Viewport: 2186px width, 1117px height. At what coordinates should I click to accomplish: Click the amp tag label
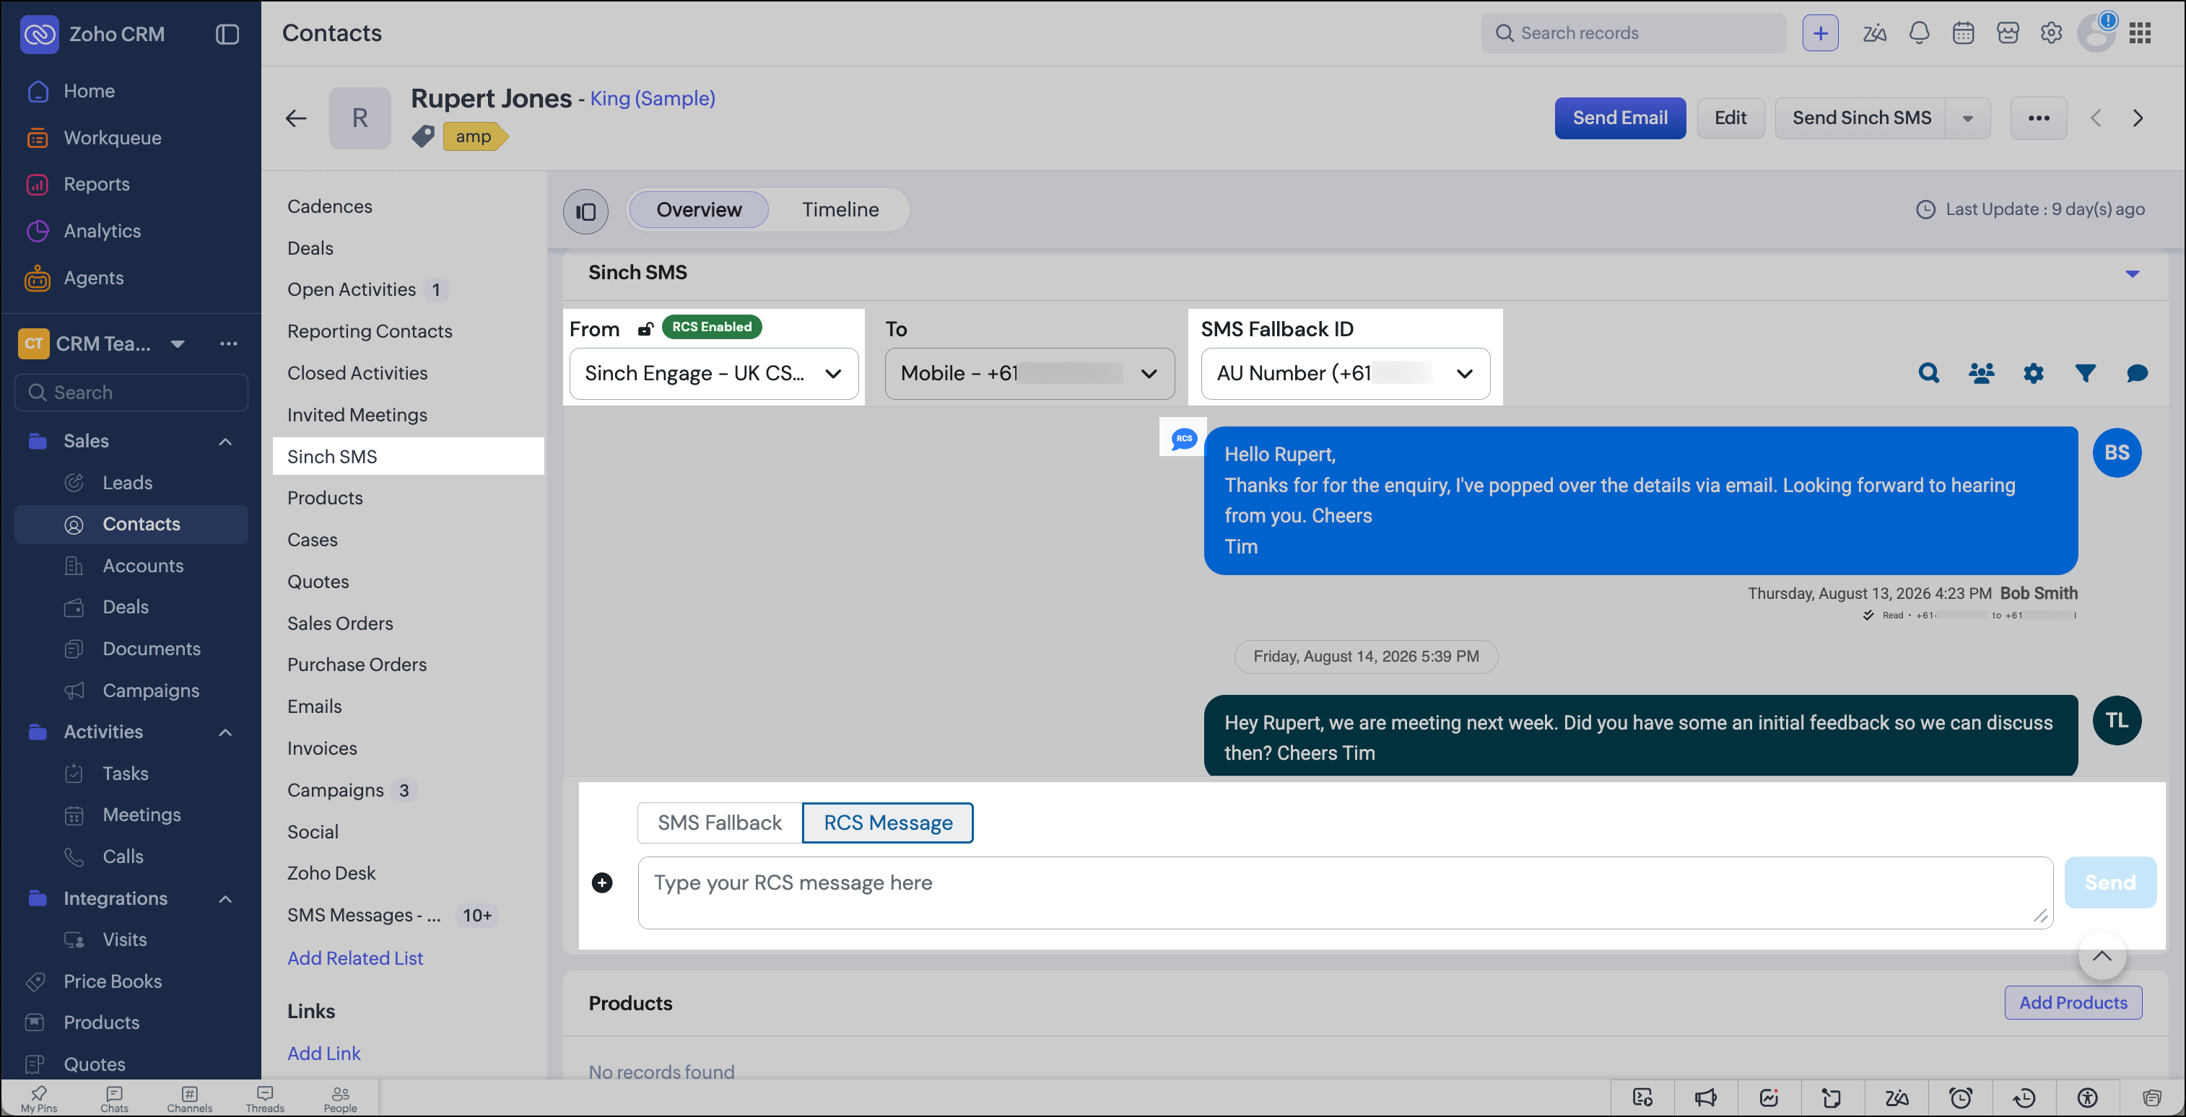475,136
